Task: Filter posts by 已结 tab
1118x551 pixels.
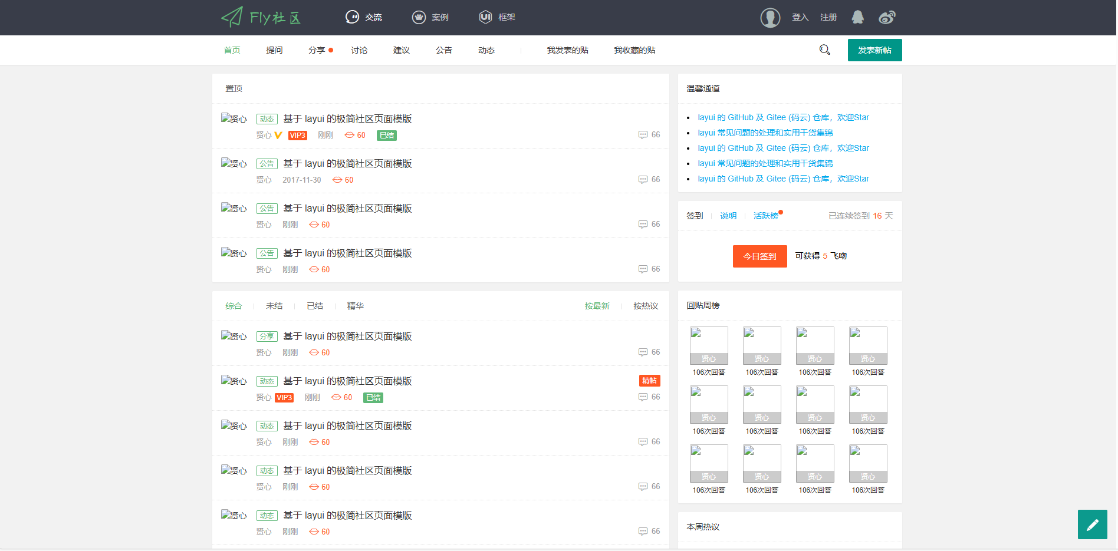Action: point(315,306)
